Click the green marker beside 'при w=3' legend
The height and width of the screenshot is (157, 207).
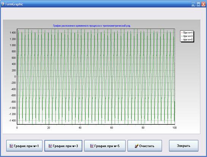(182, 36)
